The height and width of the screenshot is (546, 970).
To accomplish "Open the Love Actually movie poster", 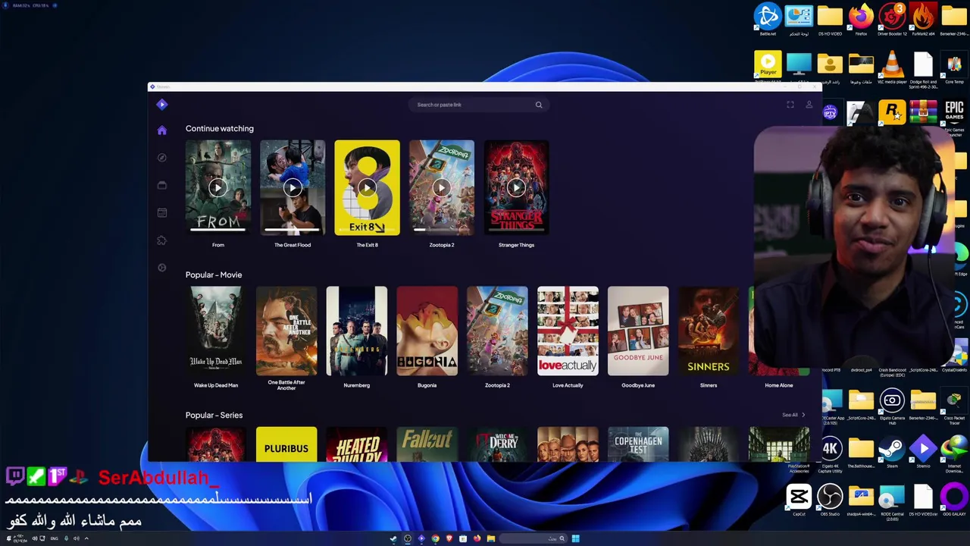I will click(x=568, y=331).
